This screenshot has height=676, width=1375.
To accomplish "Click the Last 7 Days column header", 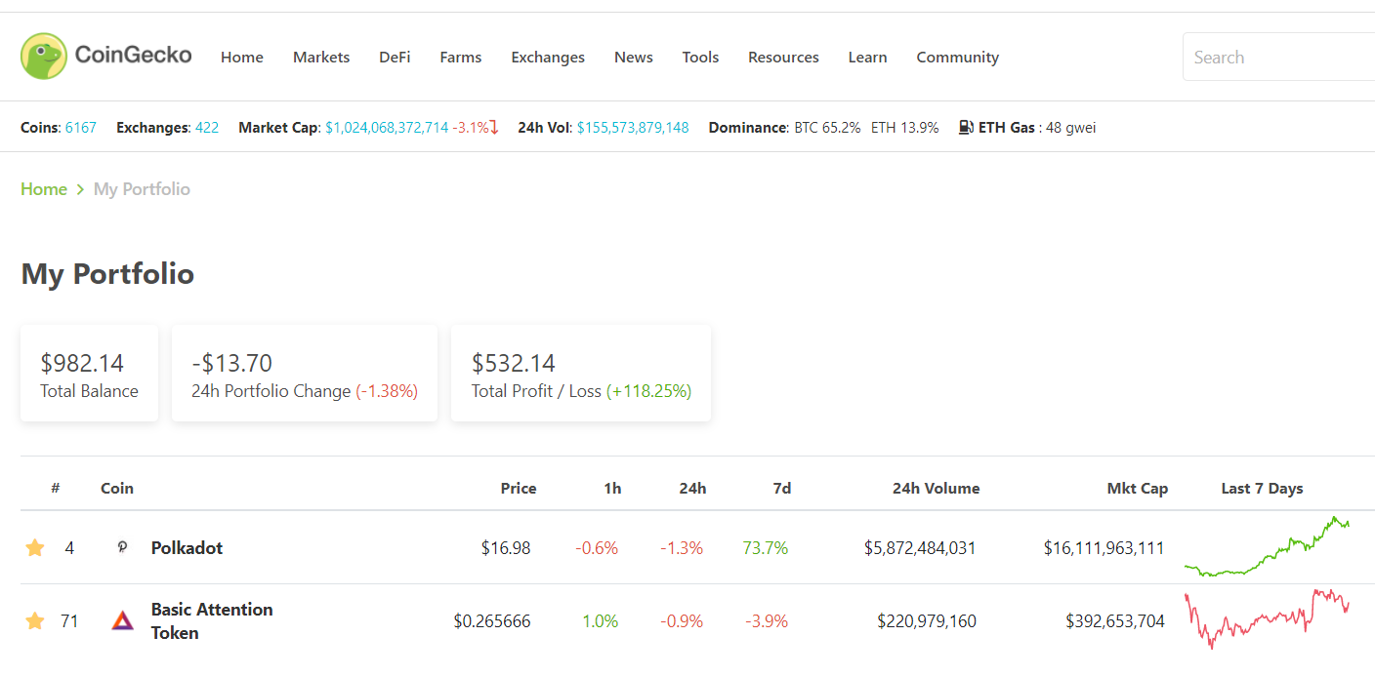I will (1262, 489).
